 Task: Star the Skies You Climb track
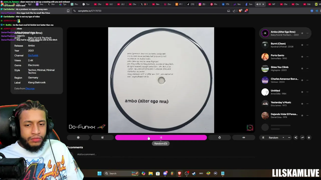point(302,68)
